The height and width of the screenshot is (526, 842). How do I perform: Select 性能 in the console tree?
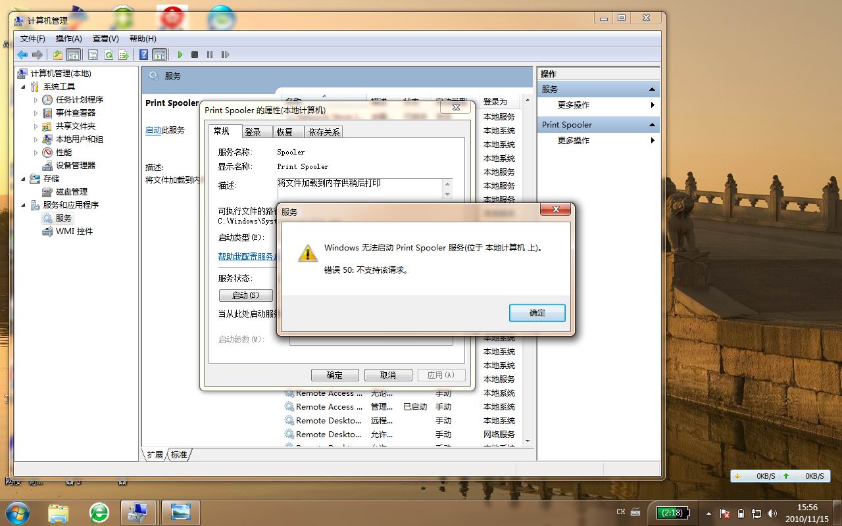point(64,153)
